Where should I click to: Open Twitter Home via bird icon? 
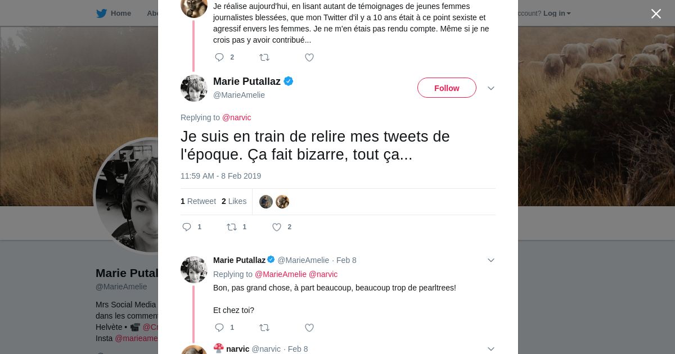pyautogui.click(x=101, y=13)
